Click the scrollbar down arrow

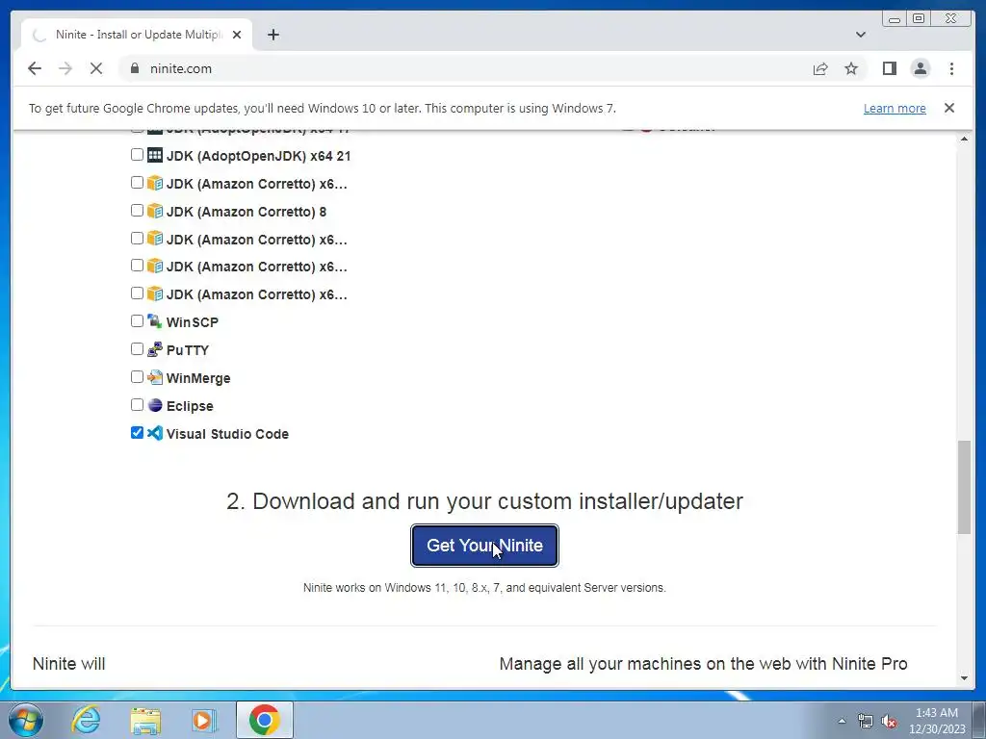point(964,678)
